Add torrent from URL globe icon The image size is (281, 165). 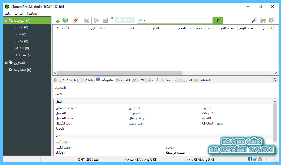click(65, 20)
